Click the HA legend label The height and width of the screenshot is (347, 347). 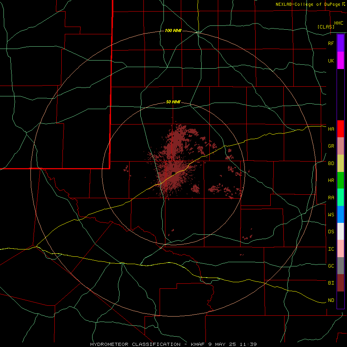click(x=331, y=129)
